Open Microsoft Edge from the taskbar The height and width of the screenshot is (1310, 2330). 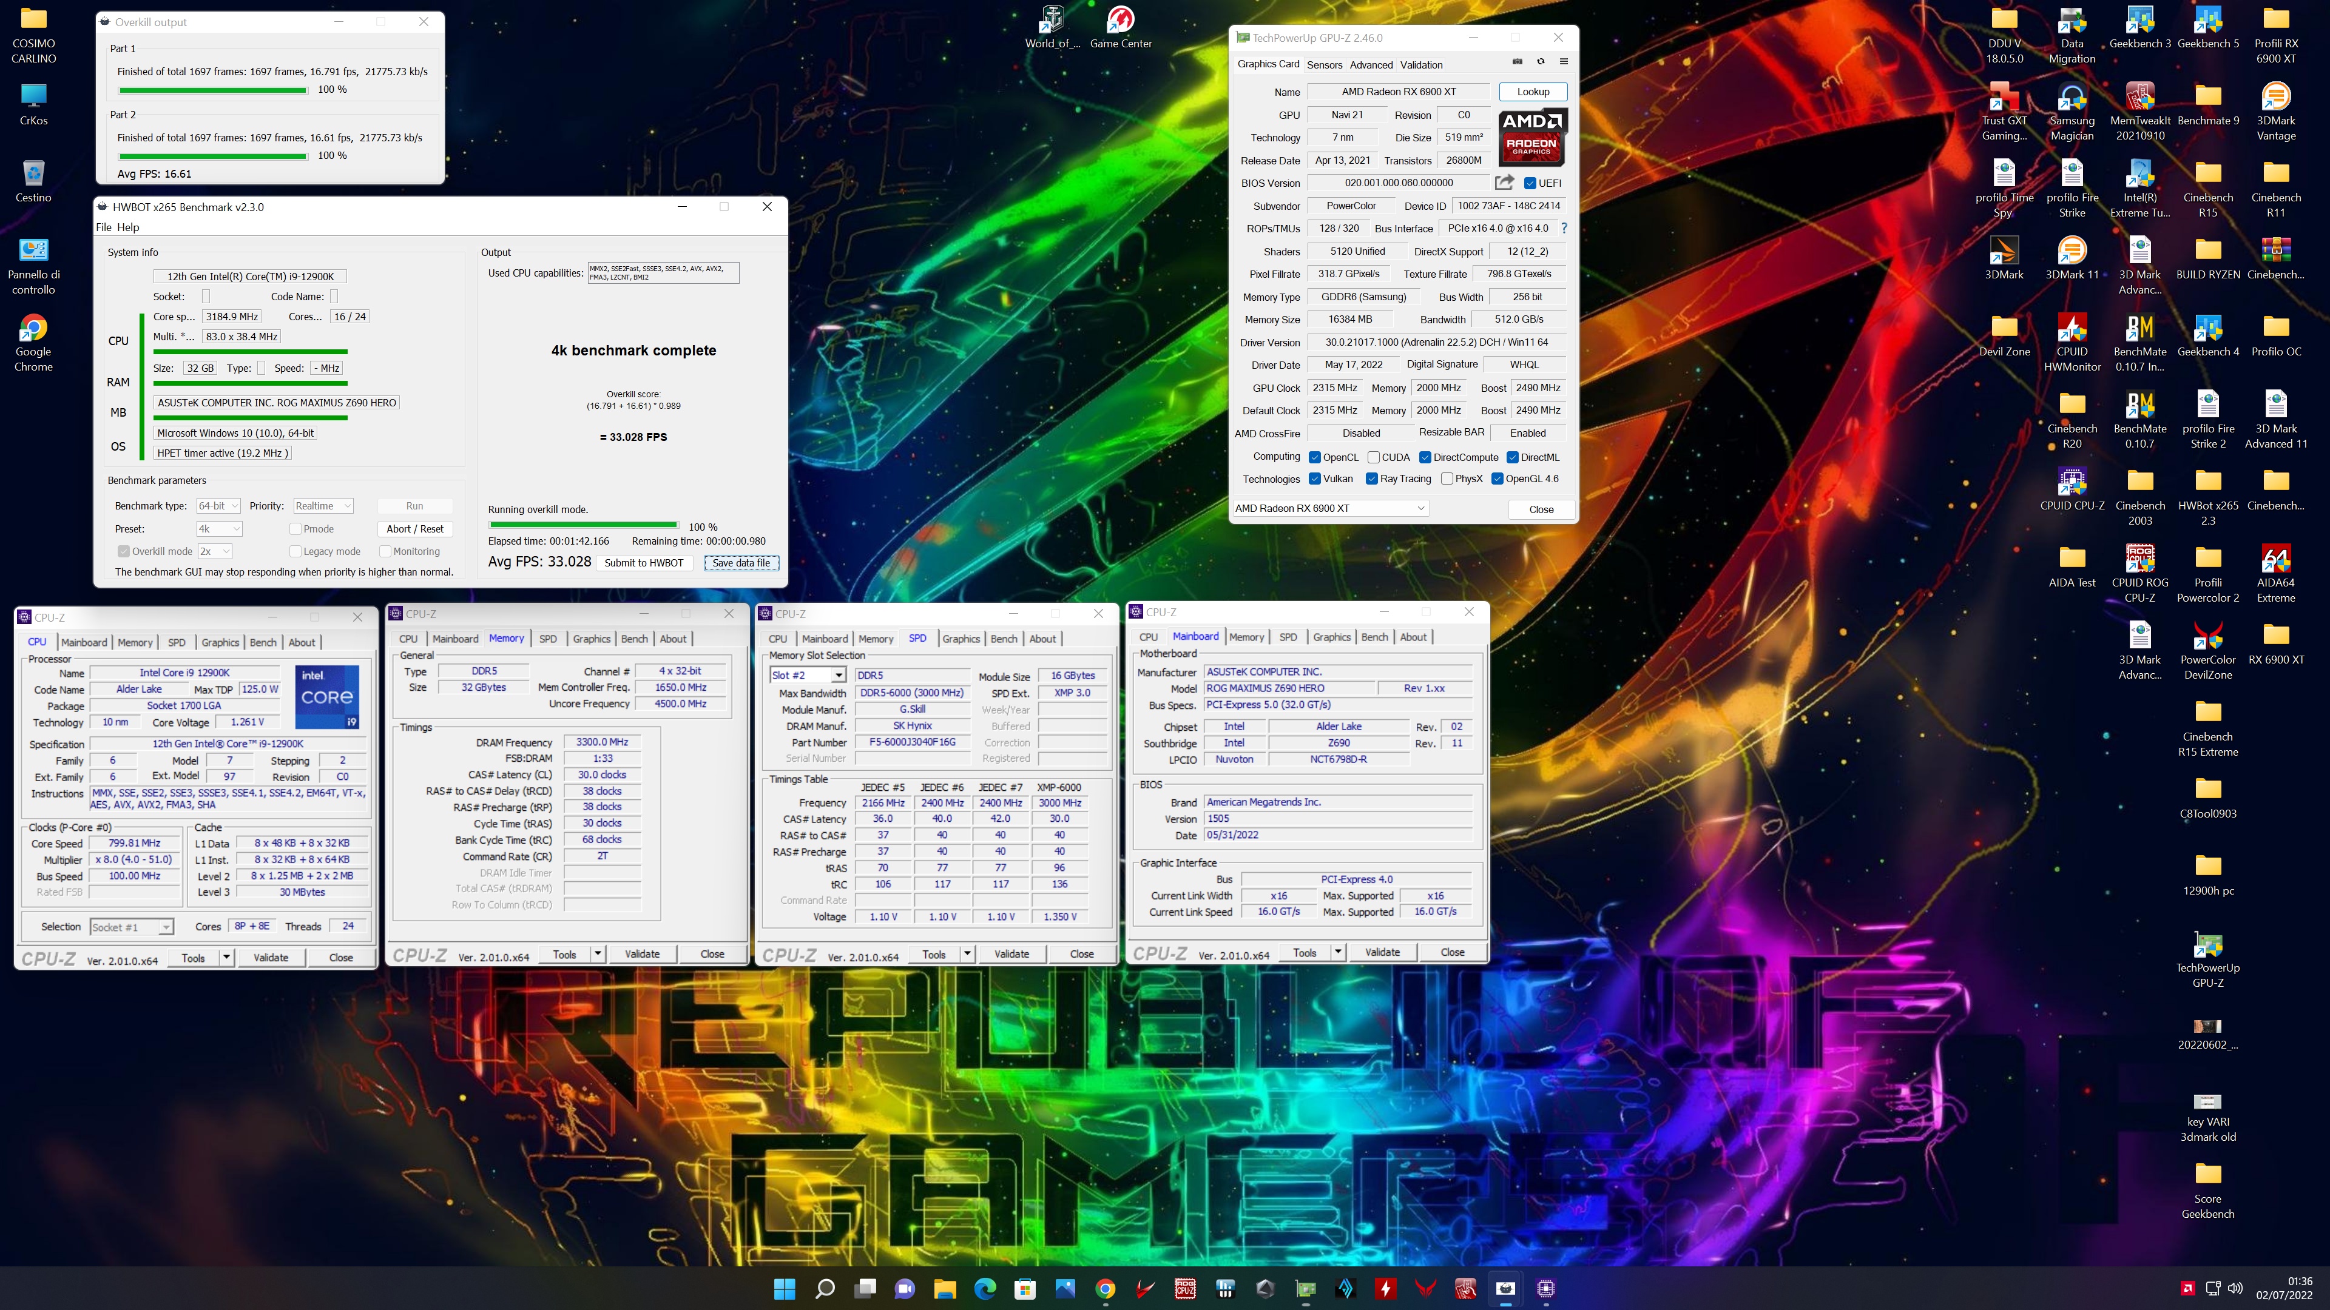(984, 1288)
